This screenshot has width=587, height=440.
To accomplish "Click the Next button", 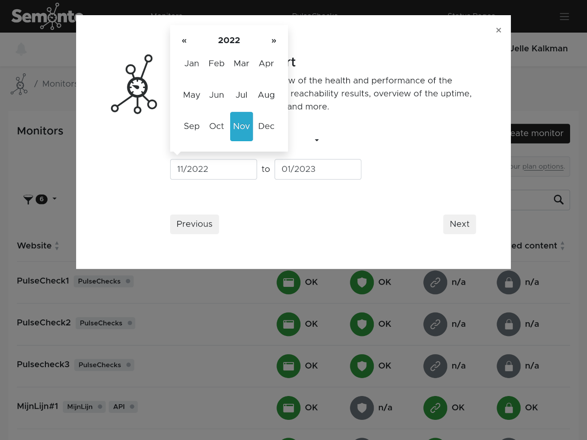I will (x=460, y=224).
